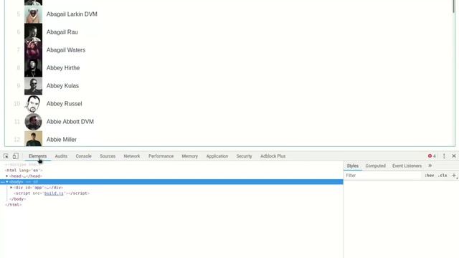This screenshot has width=459, height=258.
Task: Close the DevTools panel
Action: [x=454, y=156]
